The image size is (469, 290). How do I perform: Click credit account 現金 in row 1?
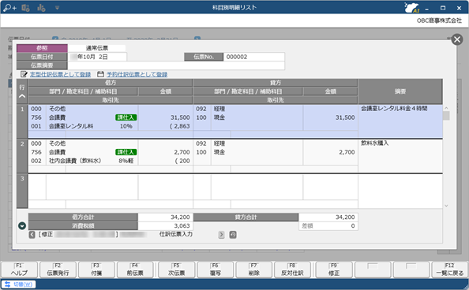point(219,117)
